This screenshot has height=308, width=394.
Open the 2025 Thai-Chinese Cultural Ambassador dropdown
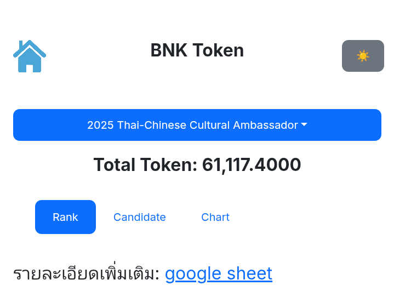click(197, 125)
